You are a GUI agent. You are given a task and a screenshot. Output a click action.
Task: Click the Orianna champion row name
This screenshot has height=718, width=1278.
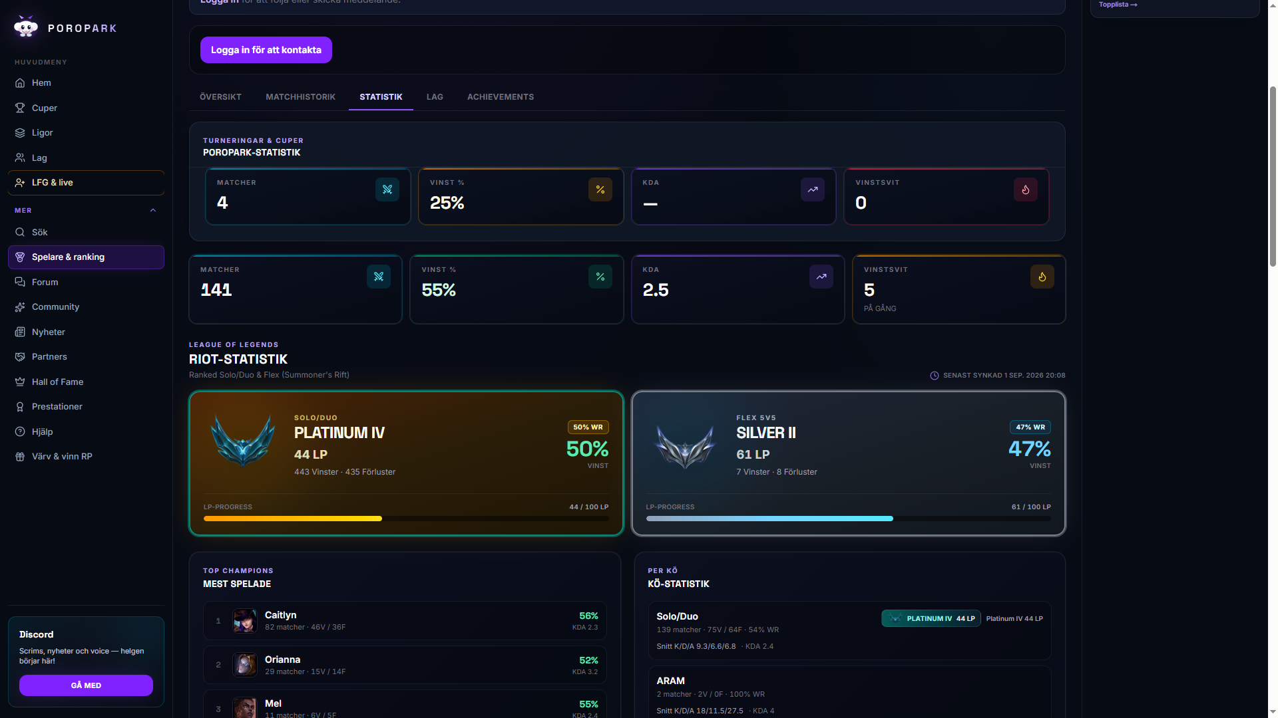282,660
